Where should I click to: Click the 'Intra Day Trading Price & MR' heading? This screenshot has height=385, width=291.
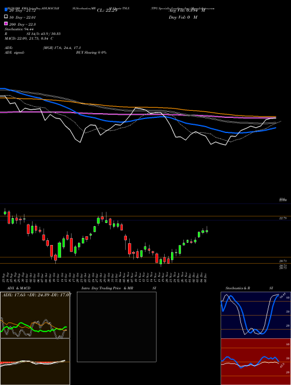pos(107,288)
